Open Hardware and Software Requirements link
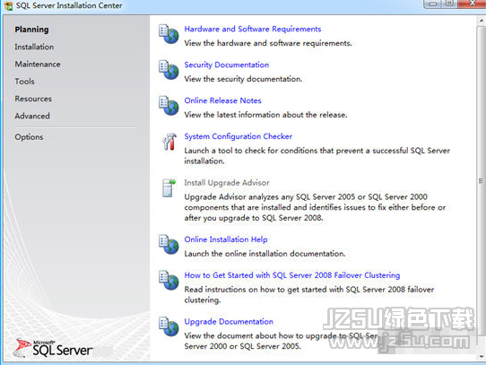 253,29
